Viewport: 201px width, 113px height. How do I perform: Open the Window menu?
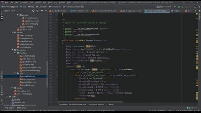62,3
